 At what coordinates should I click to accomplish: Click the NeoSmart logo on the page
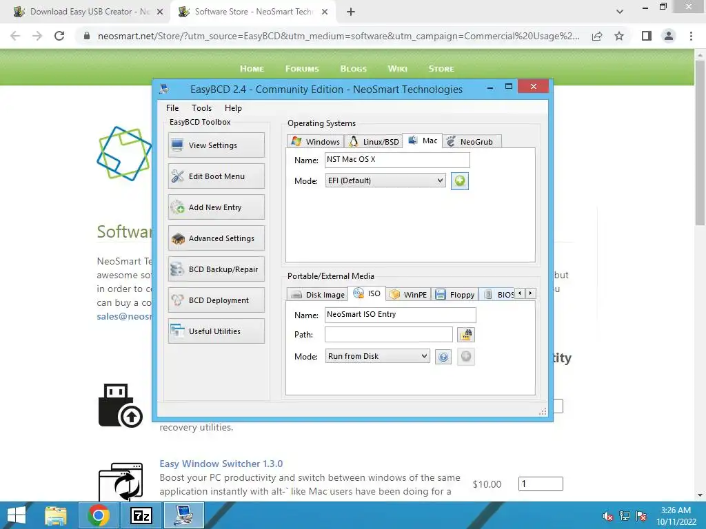pos(124,154)
